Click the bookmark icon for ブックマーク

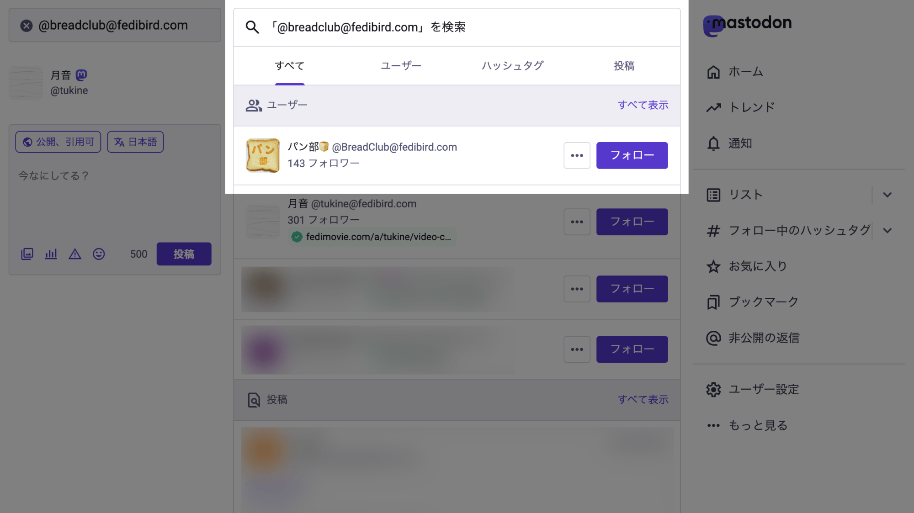tap(713, 302)
